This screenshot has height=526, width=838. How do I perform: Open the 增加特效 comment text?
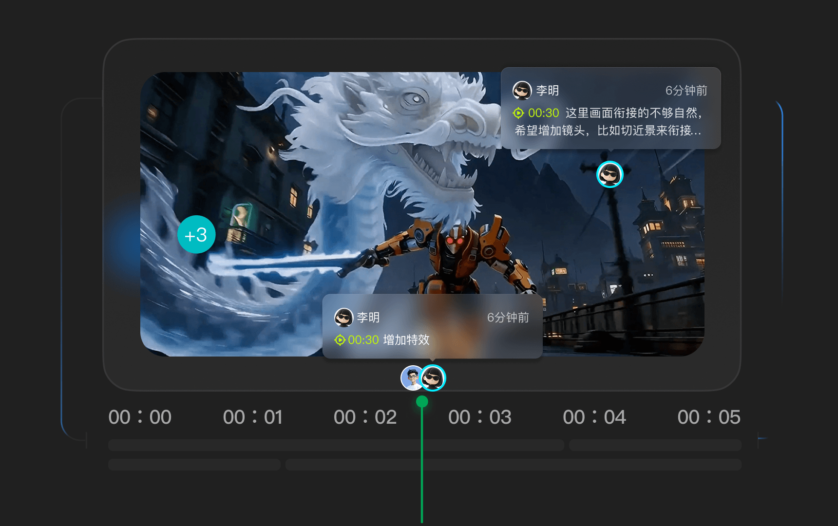pyautogui.click(x=406, y=340)
